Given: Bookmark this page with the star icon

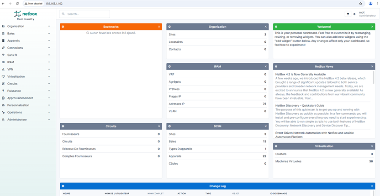Looking at the screenshot, I should click(x=361, y=4).
